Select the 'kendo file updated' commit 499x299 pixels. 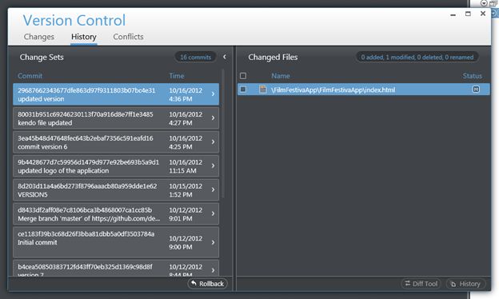point(116,118)
